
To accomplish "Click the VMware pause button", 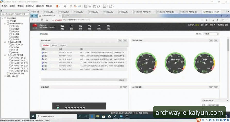I will [x=57, y=6].
